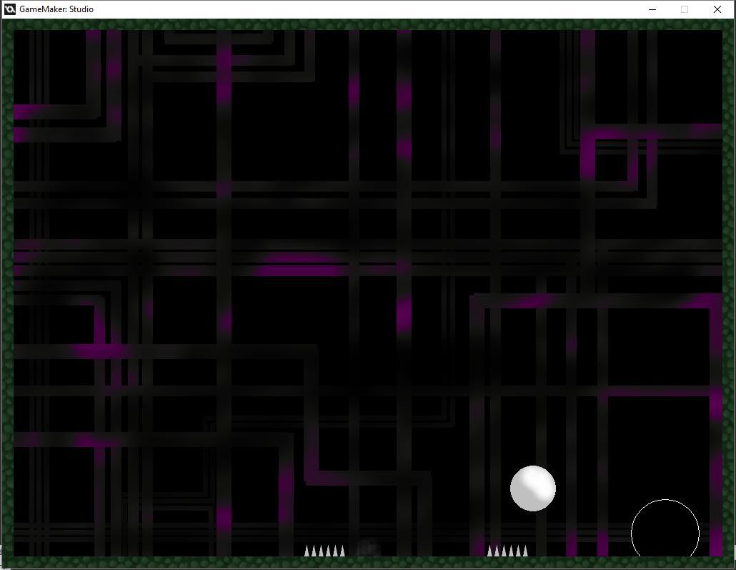Click the wide purple oval glow mid-screen
The width and height of the screenshot is (736, 570).
(300, 265)
